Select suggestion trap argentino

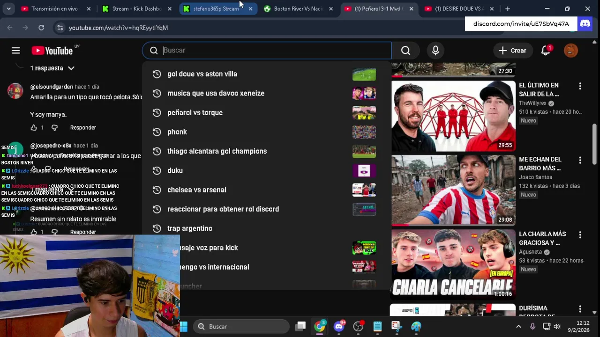click(266, 228)
